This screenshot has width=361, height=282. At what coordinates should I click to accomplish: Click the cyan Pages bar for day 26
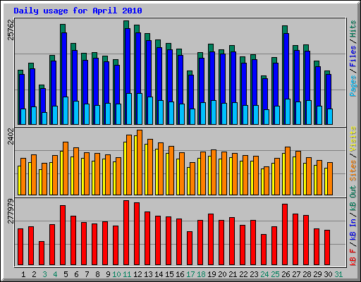coord(288,111)
